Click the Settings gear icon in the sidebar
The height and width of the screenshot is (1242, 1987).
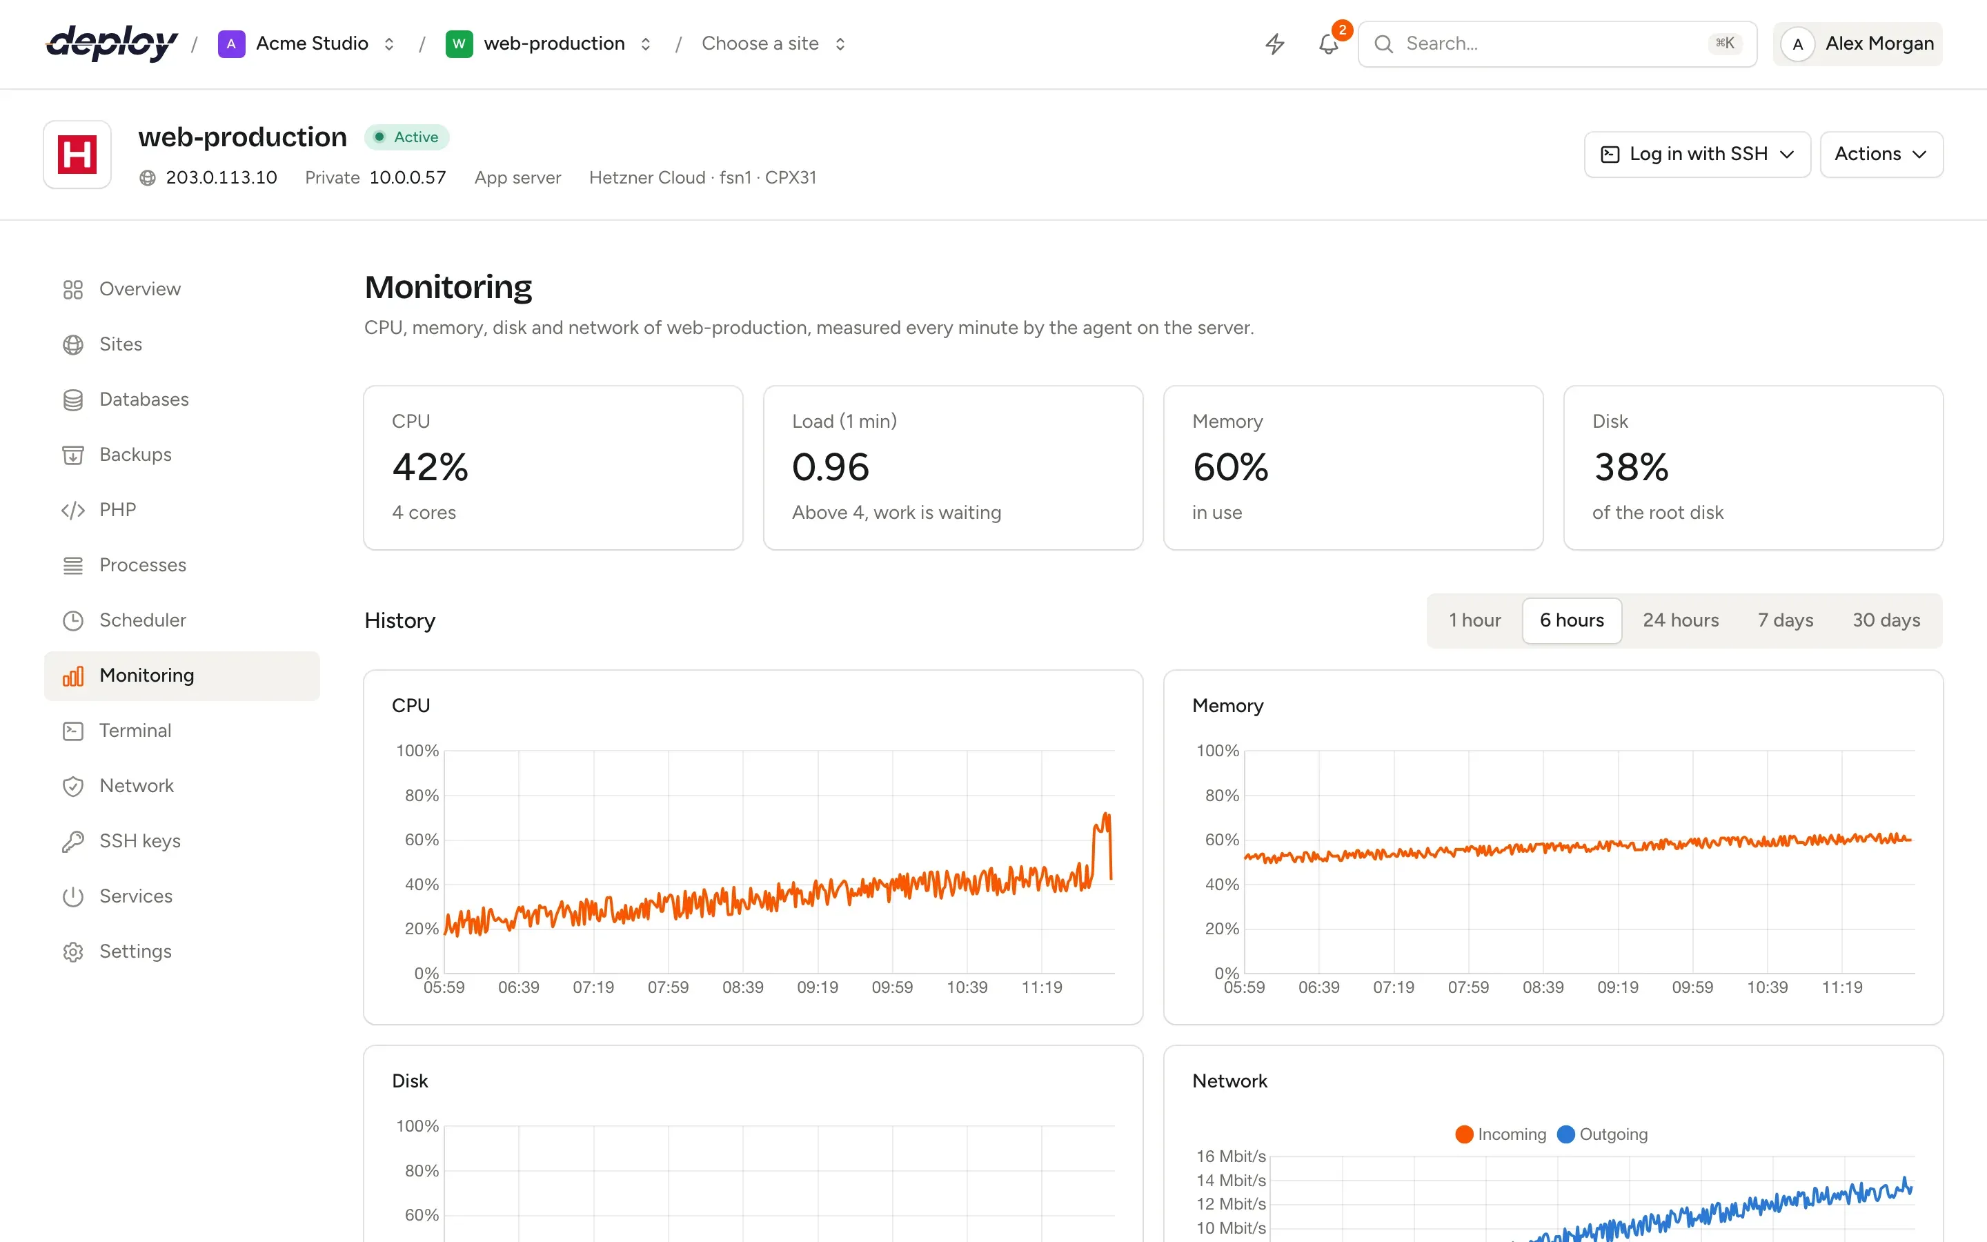click(x=73, y=952)
